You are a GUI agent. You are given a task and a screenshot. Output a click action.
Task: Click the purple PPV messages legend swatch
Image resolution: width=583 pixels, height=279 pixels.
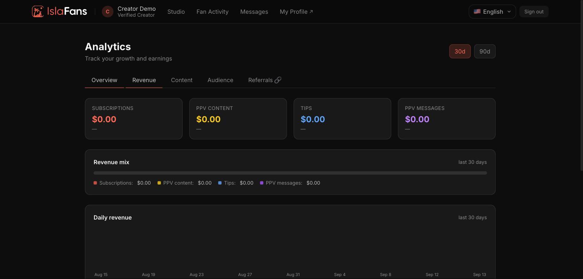262,183
